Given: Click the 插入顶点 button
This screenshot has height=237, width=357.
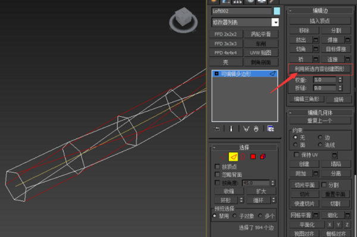Looking at the screenshot, I should click(320, 21).
